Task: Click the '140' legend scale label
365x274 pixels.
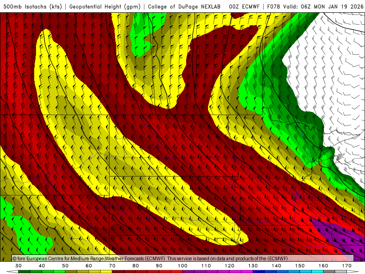Action: point(276,266)
